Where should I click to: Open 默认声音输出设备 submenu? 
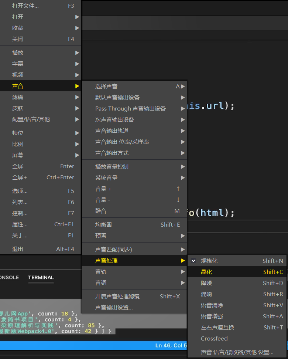point(134,97)
